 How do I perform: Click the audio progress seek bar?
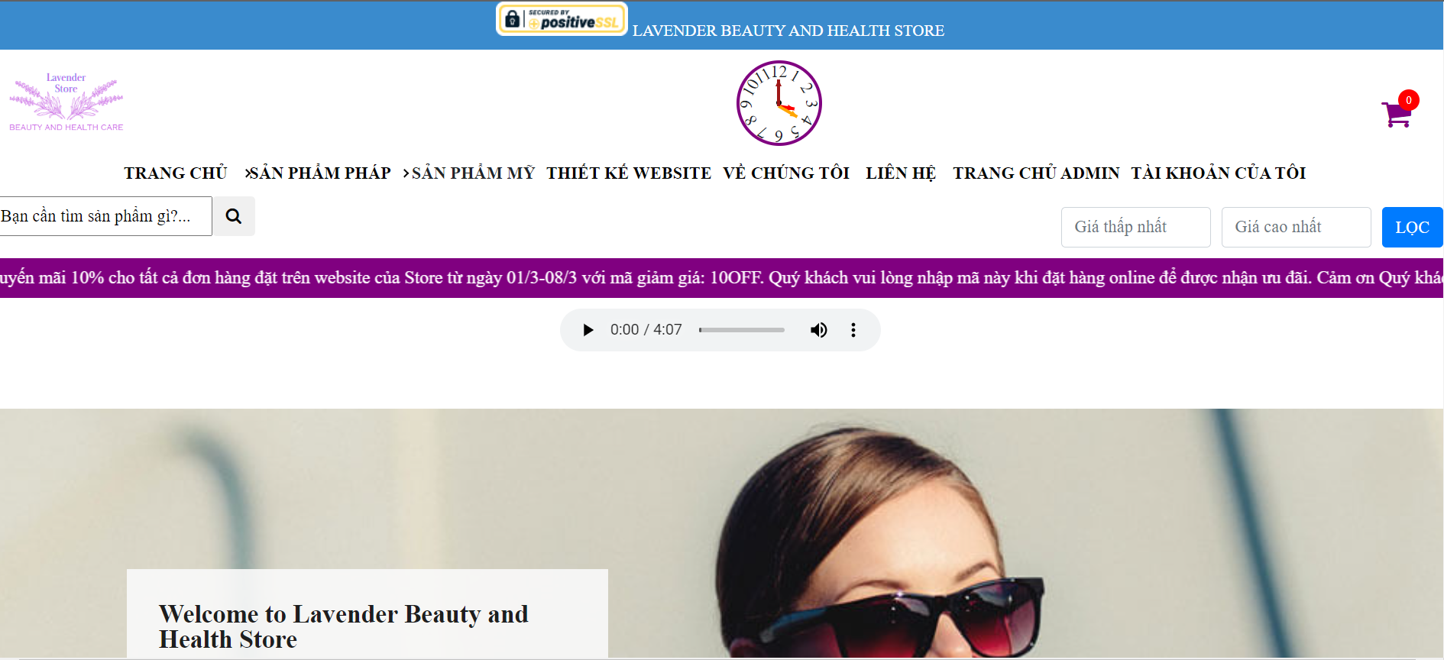(x=742, y=330)
